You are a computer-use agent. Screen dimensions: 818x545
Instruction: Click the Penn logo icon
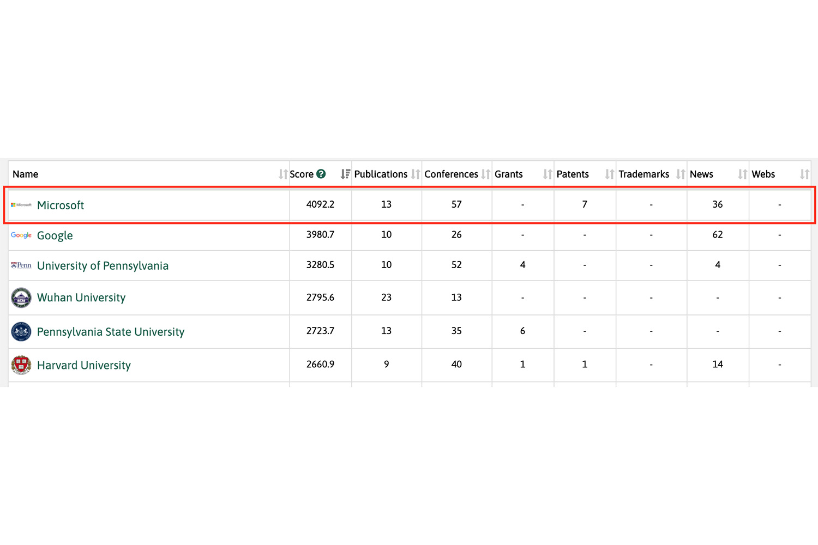[21, 265]
